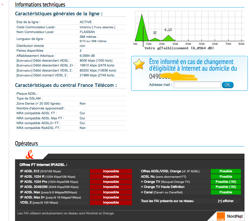Click 'Paires disponibles' label

(x=30, y=51)
